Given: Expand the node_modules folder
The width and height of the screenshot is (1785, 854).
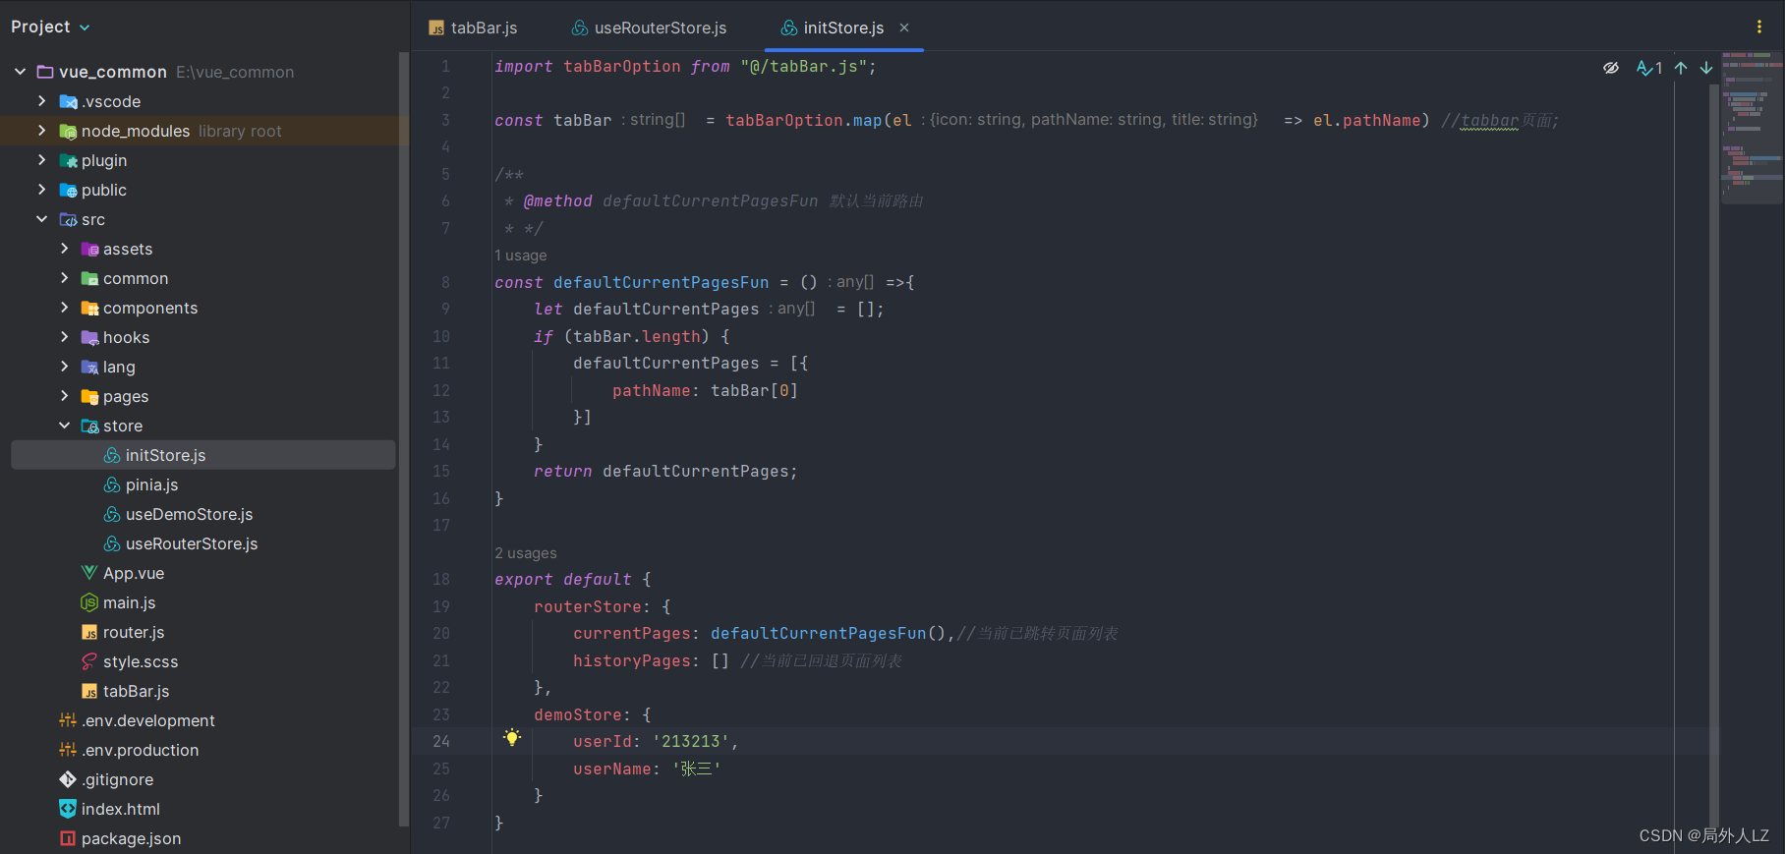Looking at the screenshot, I should [x=41, y=131].
